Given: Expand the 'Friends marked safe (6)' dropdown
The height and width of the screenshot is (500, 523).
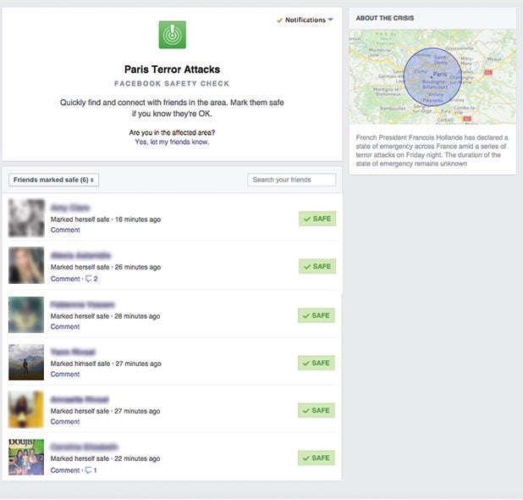Looking at the screenshot, I should (x=54, y=180).
